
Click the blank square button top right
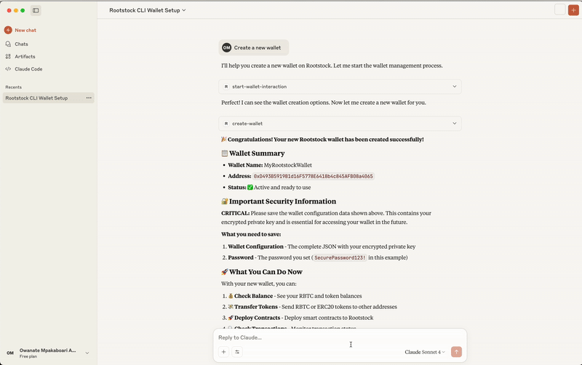[559, 9]
